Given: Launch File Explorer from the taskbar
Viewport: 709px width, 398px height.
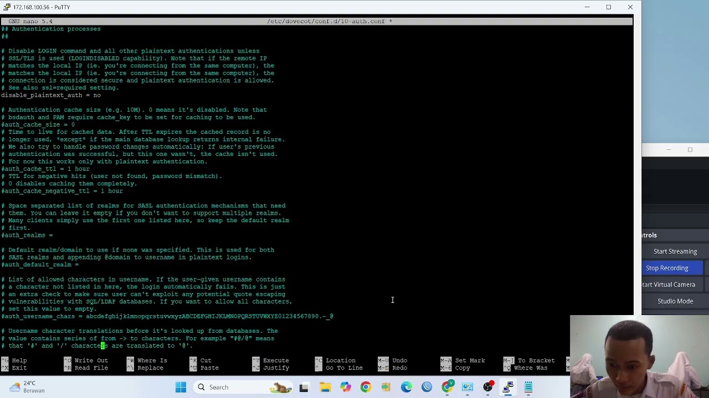Looking at the screenshot, I should 325,387.
